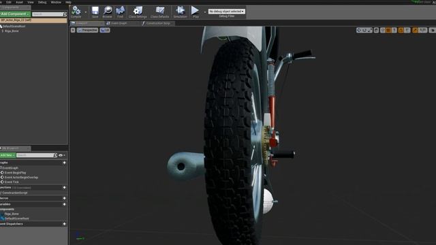Open the Play options dropdown arrow
The height and width of the screenshot is (245, 436).
coord(205,12)
